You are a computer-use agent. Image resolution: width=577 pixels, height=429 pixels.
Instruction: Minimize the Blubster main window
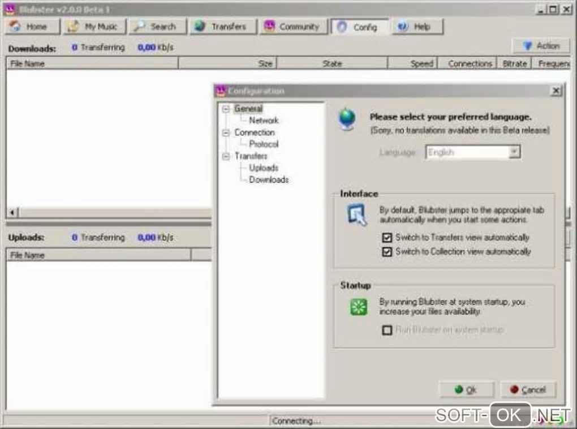(x=541, y=10)
